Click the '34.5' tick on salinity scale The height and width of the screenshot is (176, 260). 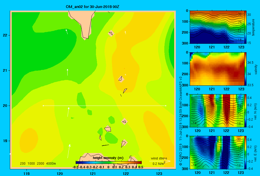[250, 63]
